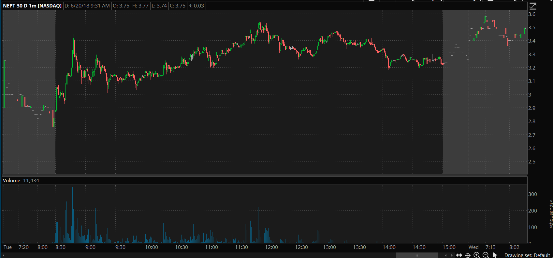The image size is (553, 258).
Task: Open the Drawing set: Default selector
Action: click(527, 255)
